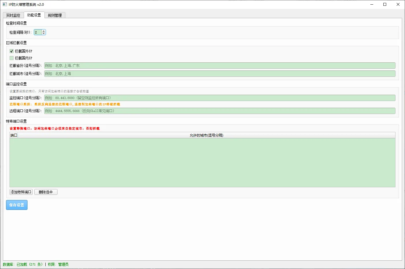Focus the 拦截城市 text box

220,74
